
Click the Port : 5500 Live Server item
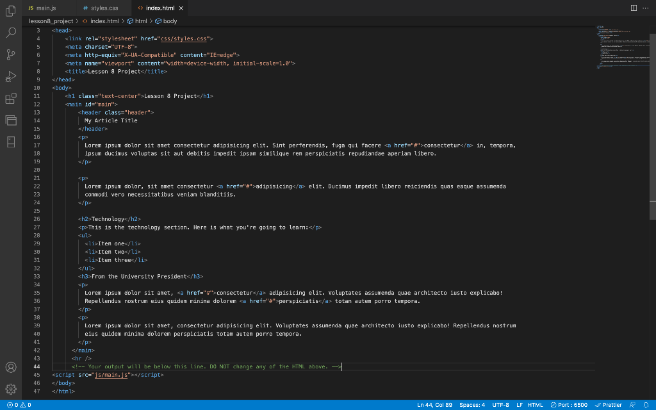(569, 405)
